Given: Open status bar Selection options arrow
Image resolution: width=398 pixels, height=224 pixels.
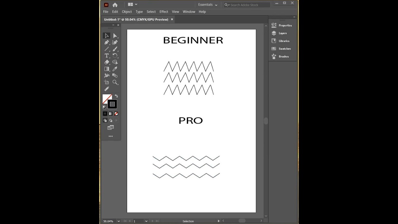Looking at the screenshot, I should (219, 221).
